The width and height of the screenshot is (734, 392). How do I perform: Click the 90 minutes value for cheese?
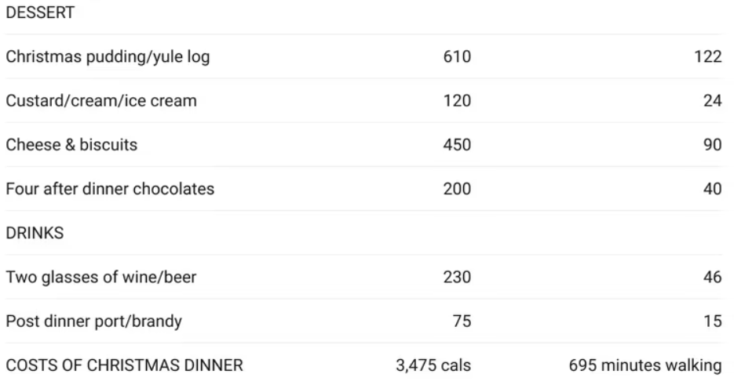[713, 145]
